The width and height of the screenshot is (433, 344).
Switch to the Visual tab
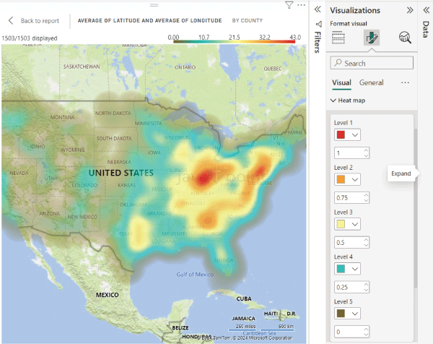[x=341, y=82]
